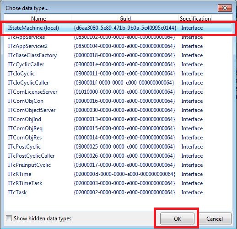Select the IStateMachine (local) row

tap(118, 28)
